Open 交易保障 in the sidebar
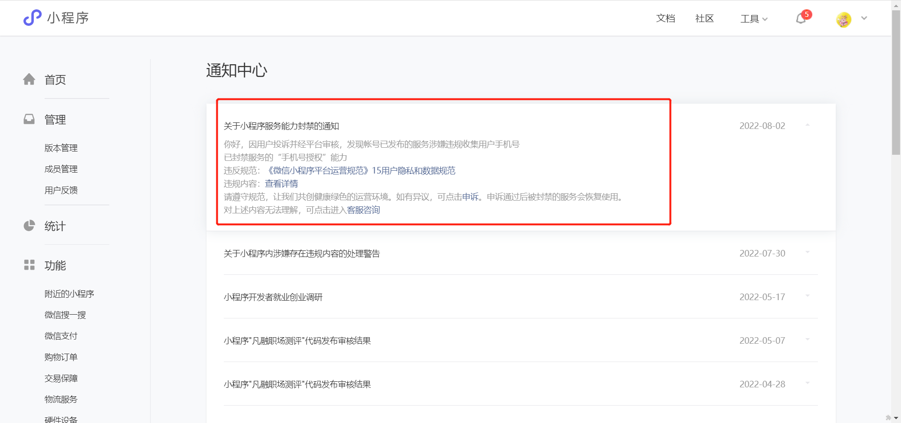The width and height of the screenshot is (901, 423). [x=61, y=378]
